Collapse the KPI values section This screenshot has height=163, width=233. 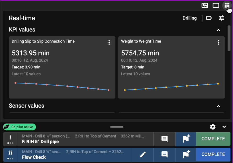coord(218,30)
